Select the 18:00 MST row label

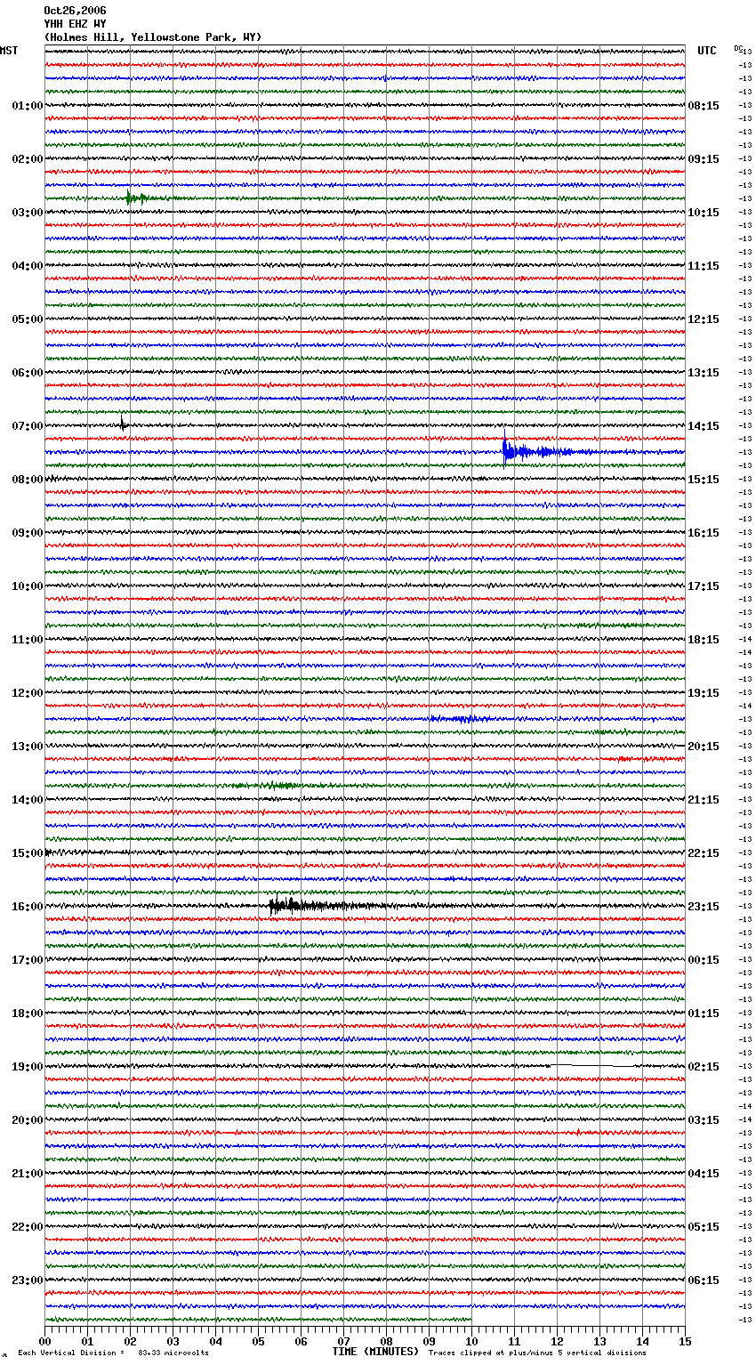(x=28, y=1014)
